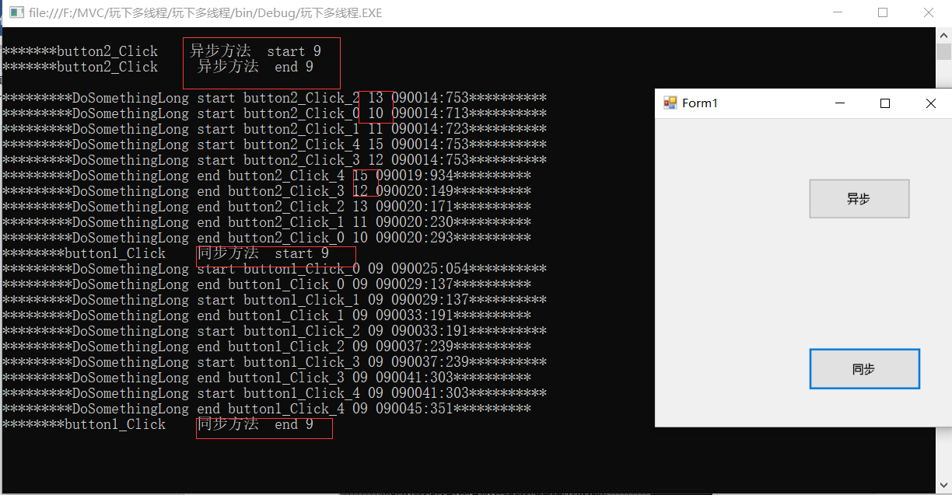
Task: Close the console window
Action: tap(928, 13)
